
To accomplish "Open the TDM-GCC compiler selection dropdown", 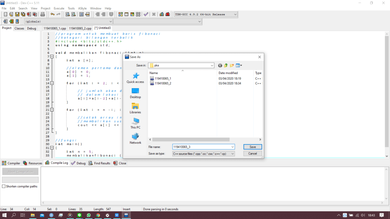I will click(x=235, y=14).
